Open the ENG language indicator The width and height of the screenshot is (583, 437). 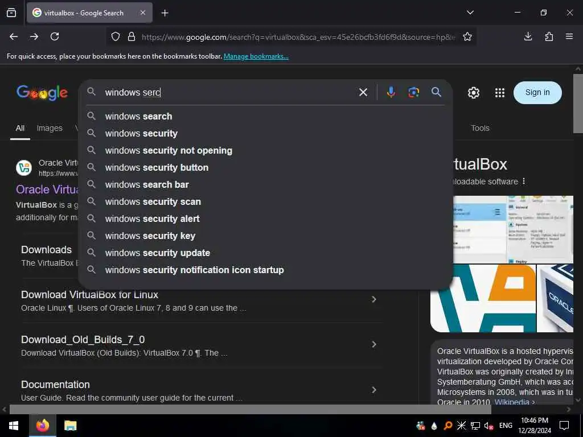pos(506,426)
